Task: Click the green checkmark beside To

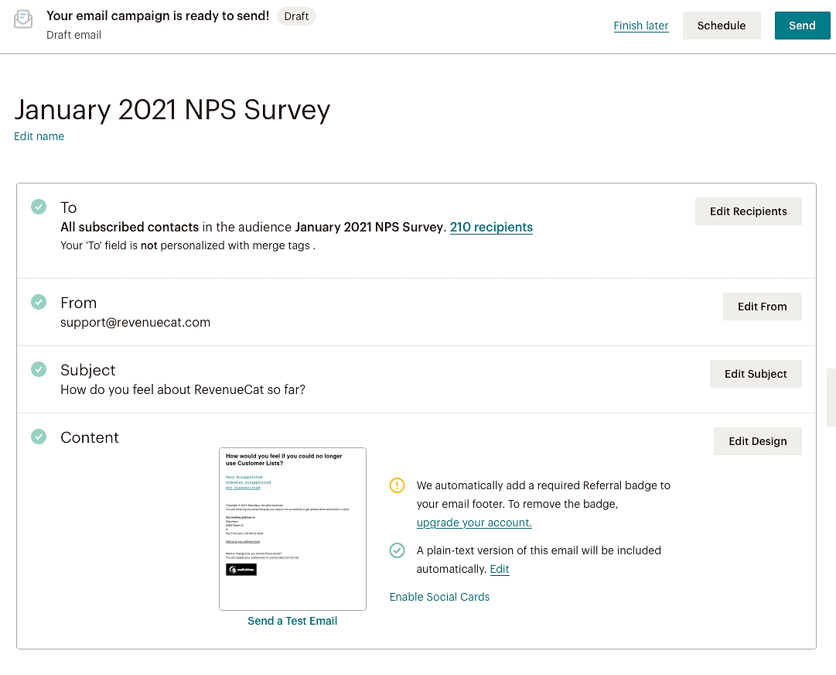Action: tap(39, 207)
